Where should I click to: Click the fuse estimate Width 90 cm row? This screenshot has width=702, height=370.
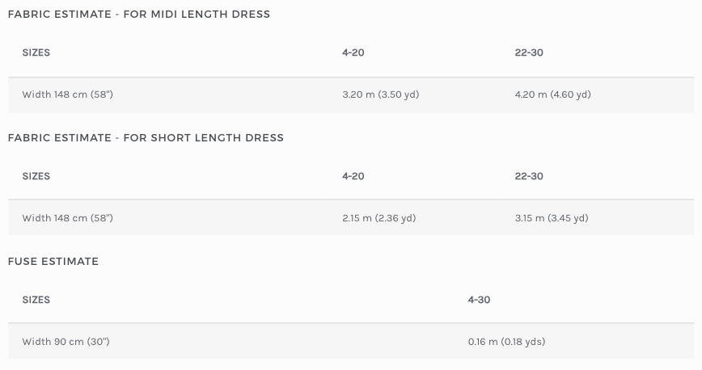pos(351,341)
